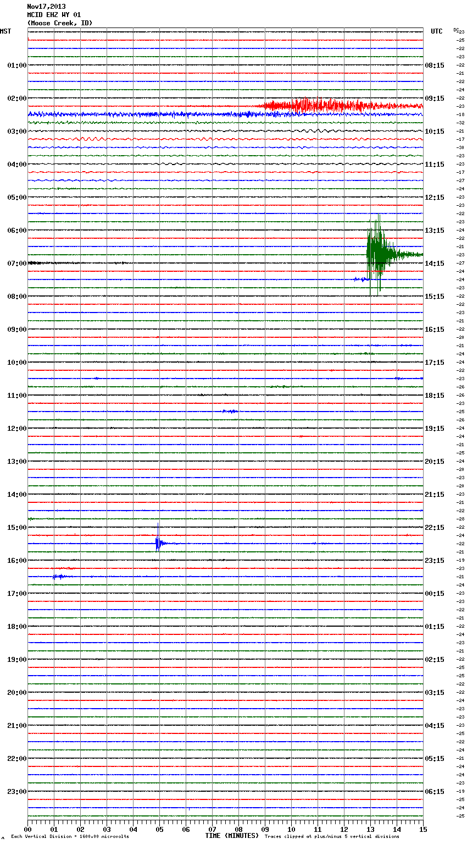The height and width of the screenshot is (844, 467).
Task: Select the UTC timezone header
Action: [x=437, y=31]
